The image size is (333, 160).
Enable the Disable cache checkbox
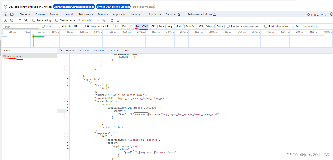(x=57, y=20)
